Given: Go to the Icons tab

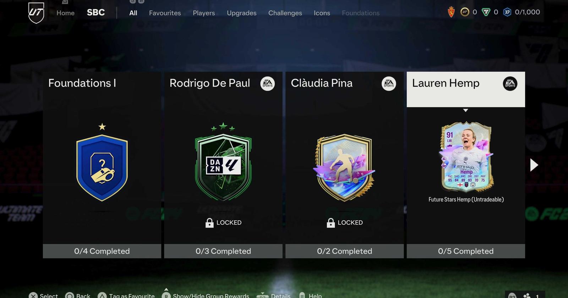Looking at the screenshot, I should 322,13.
